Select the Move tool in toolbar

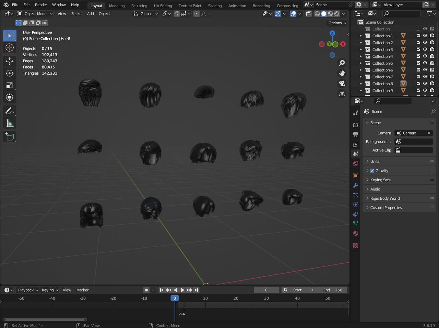10,61
